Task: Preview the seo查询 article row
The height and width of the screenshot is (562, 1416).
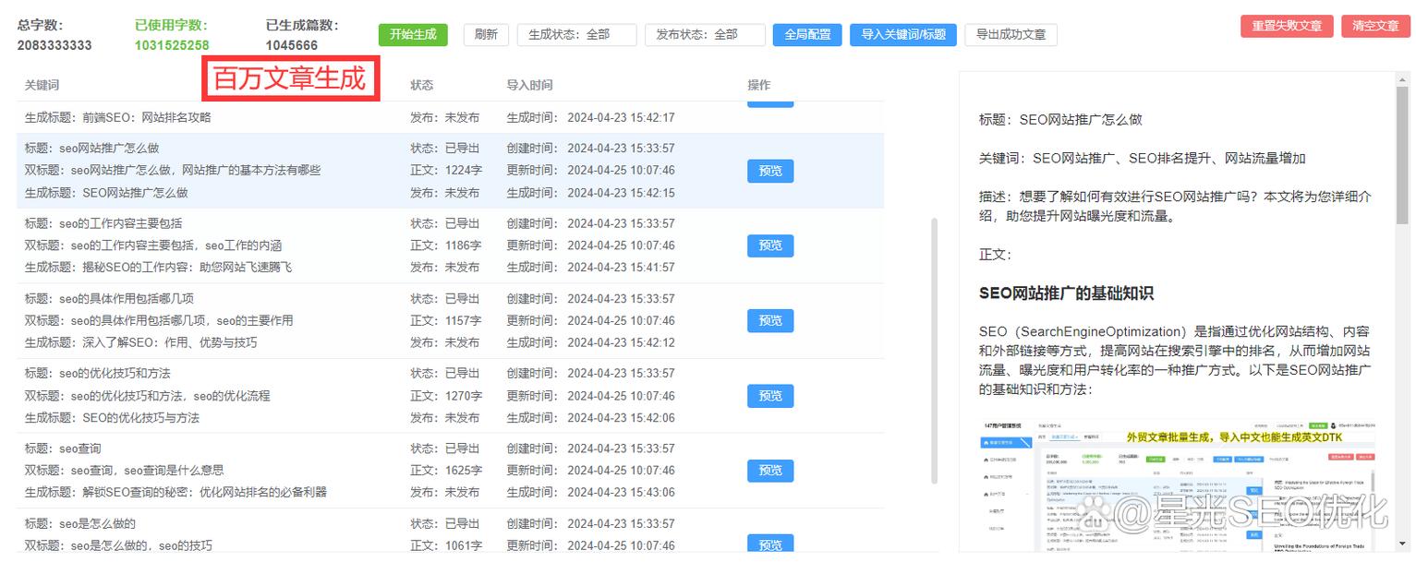Action: coord(770,471)
